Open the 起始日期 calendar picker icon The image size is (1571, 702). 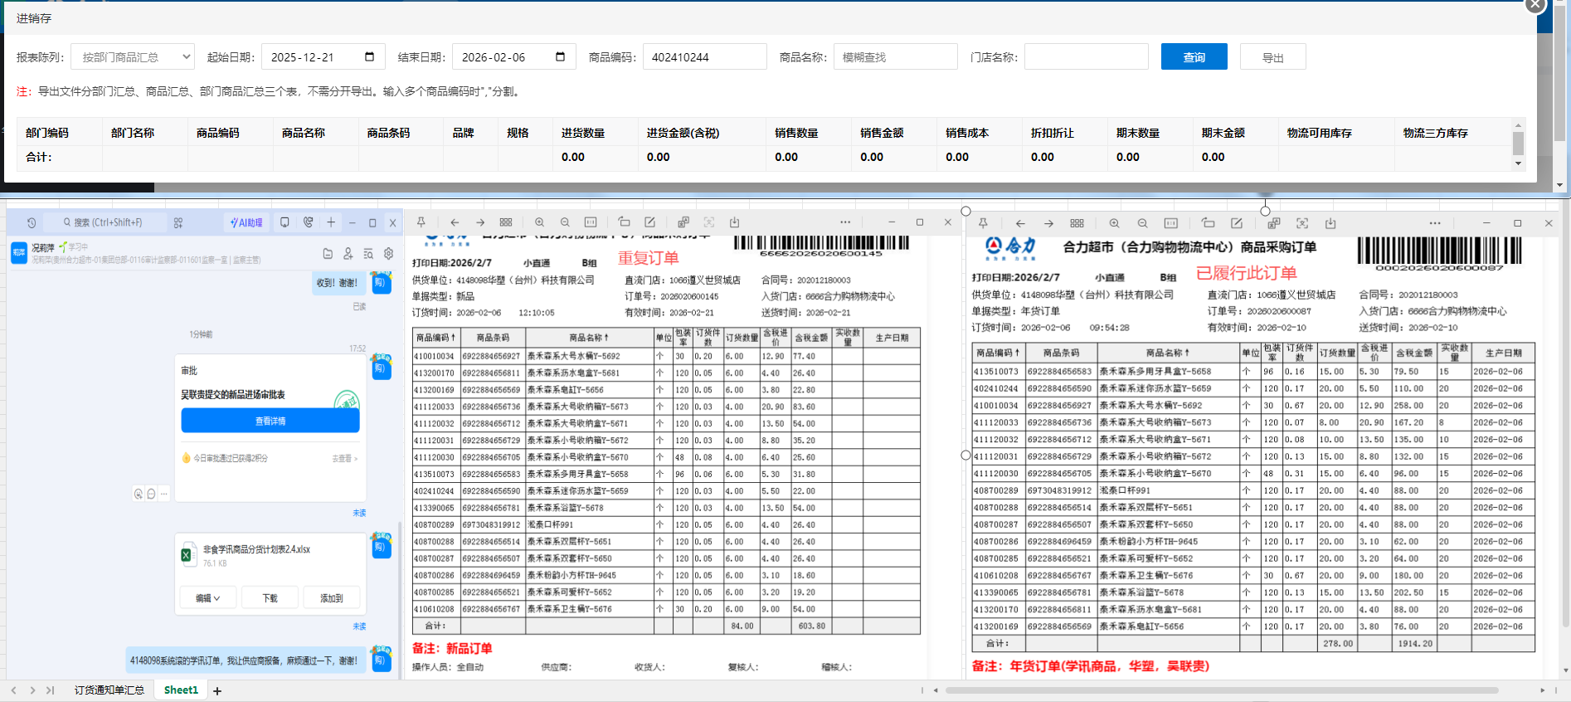click(369, 56)
